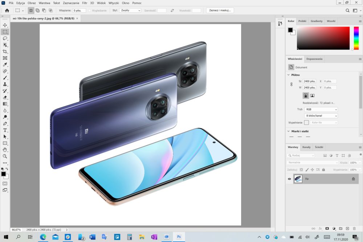The image size is (363, 242).
Task: Click the hue spectrum slider
Action: tap(356, 38)
